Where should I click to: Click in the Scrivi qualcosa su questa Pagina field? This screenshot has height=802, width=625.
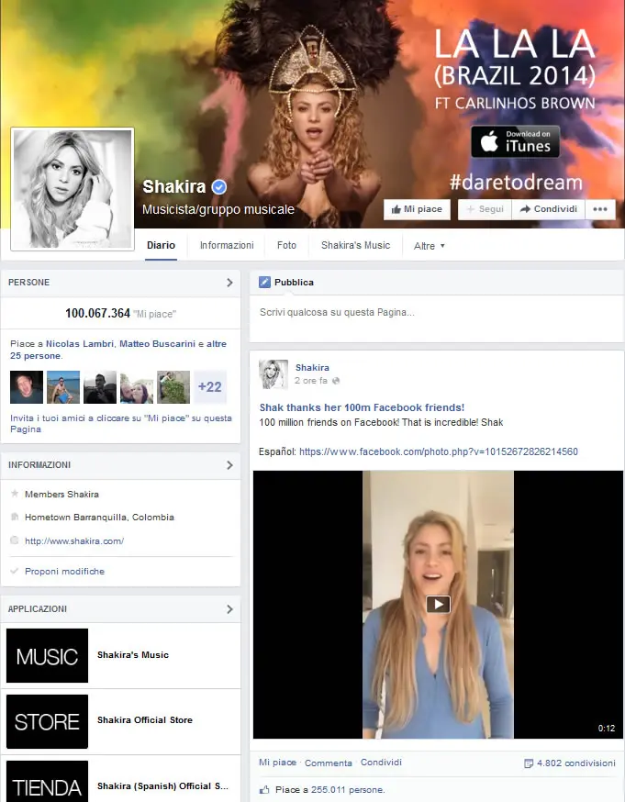pyautogui.click(x=437, y=317)
